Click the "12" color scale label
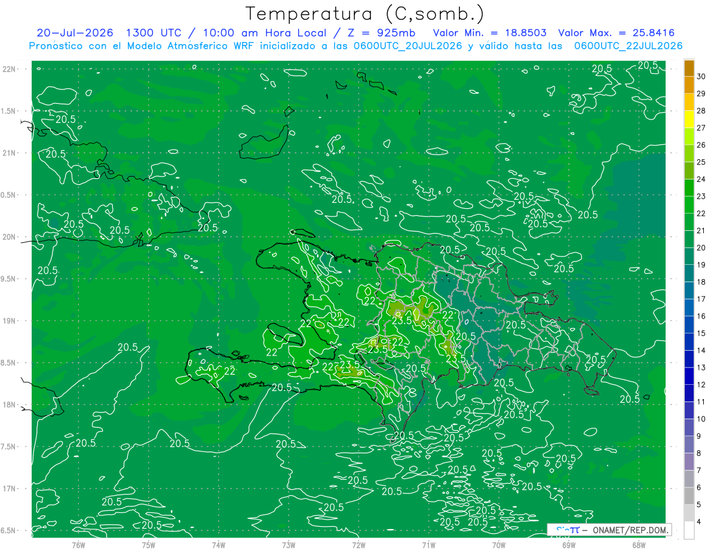 [701, 384]
